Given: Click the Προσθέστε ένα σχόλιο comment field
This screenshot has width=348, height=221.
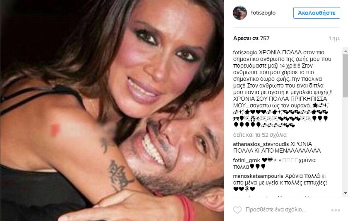Looking at the screenshot, I should point(275,209).
